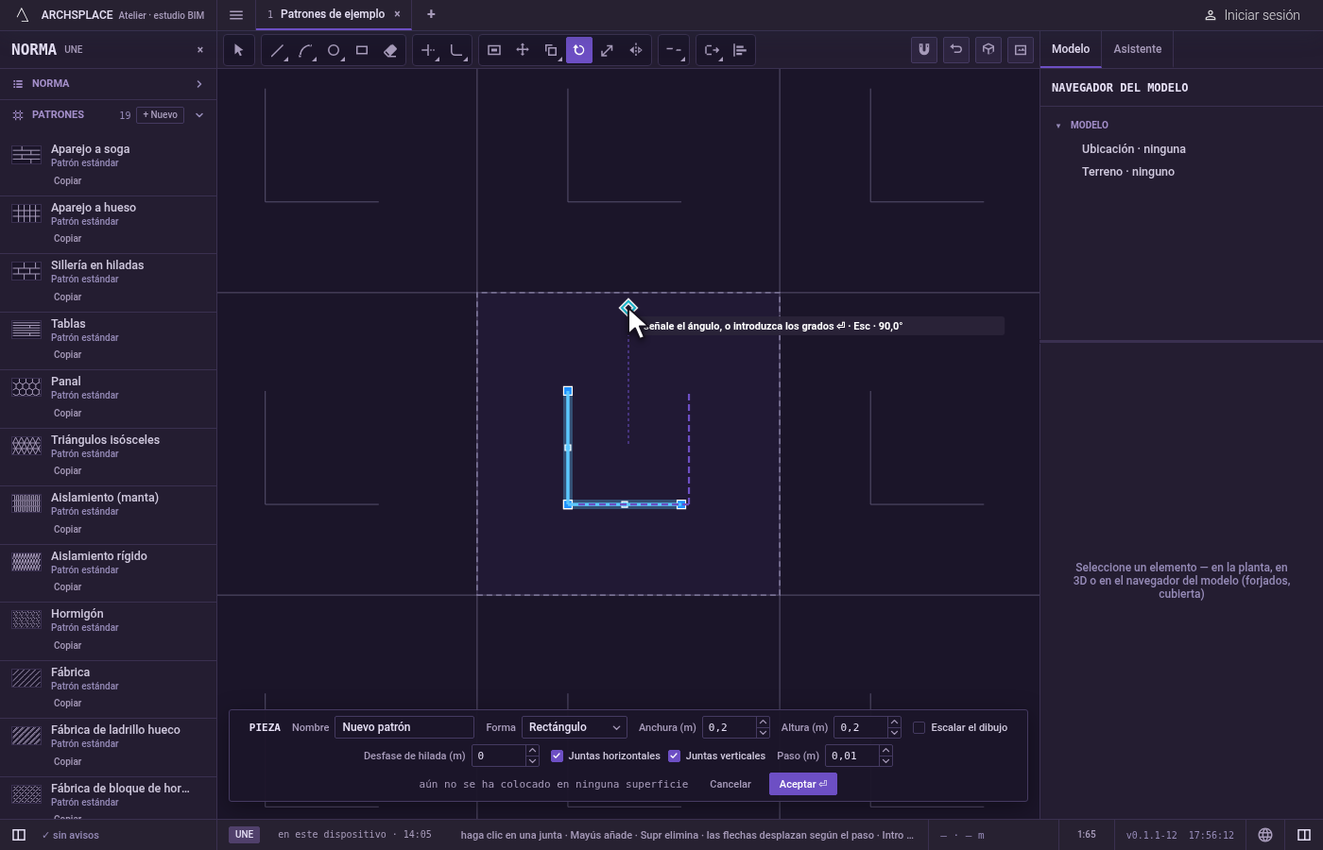Select the arrow pointer tool
The image size is (1323, 850).
pos(238,50)
